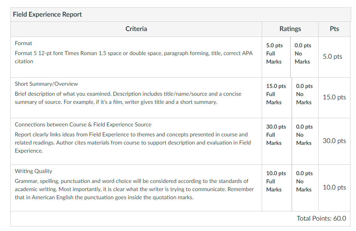Select the Ratings column header
The width and height of the screenshot is (356, 231).
pos(290,29)
